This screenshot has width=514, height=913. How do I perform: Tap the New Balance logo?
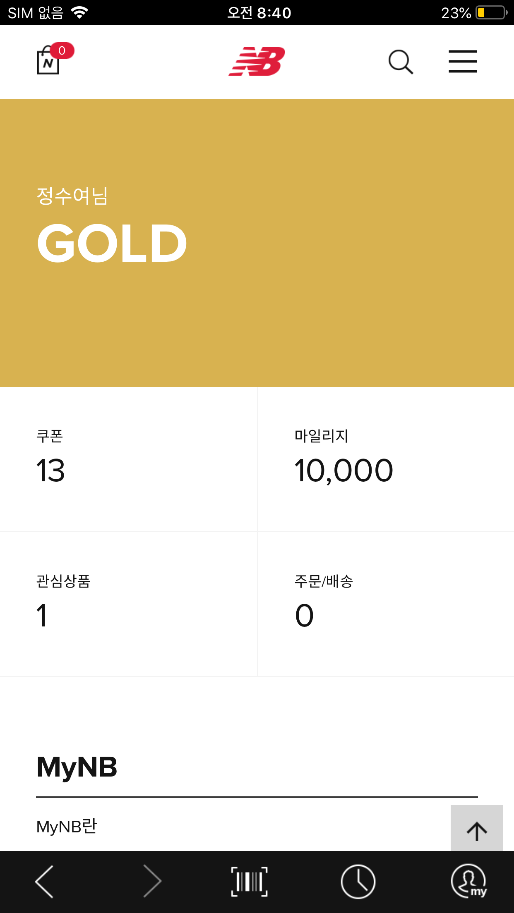click(257, 62)
